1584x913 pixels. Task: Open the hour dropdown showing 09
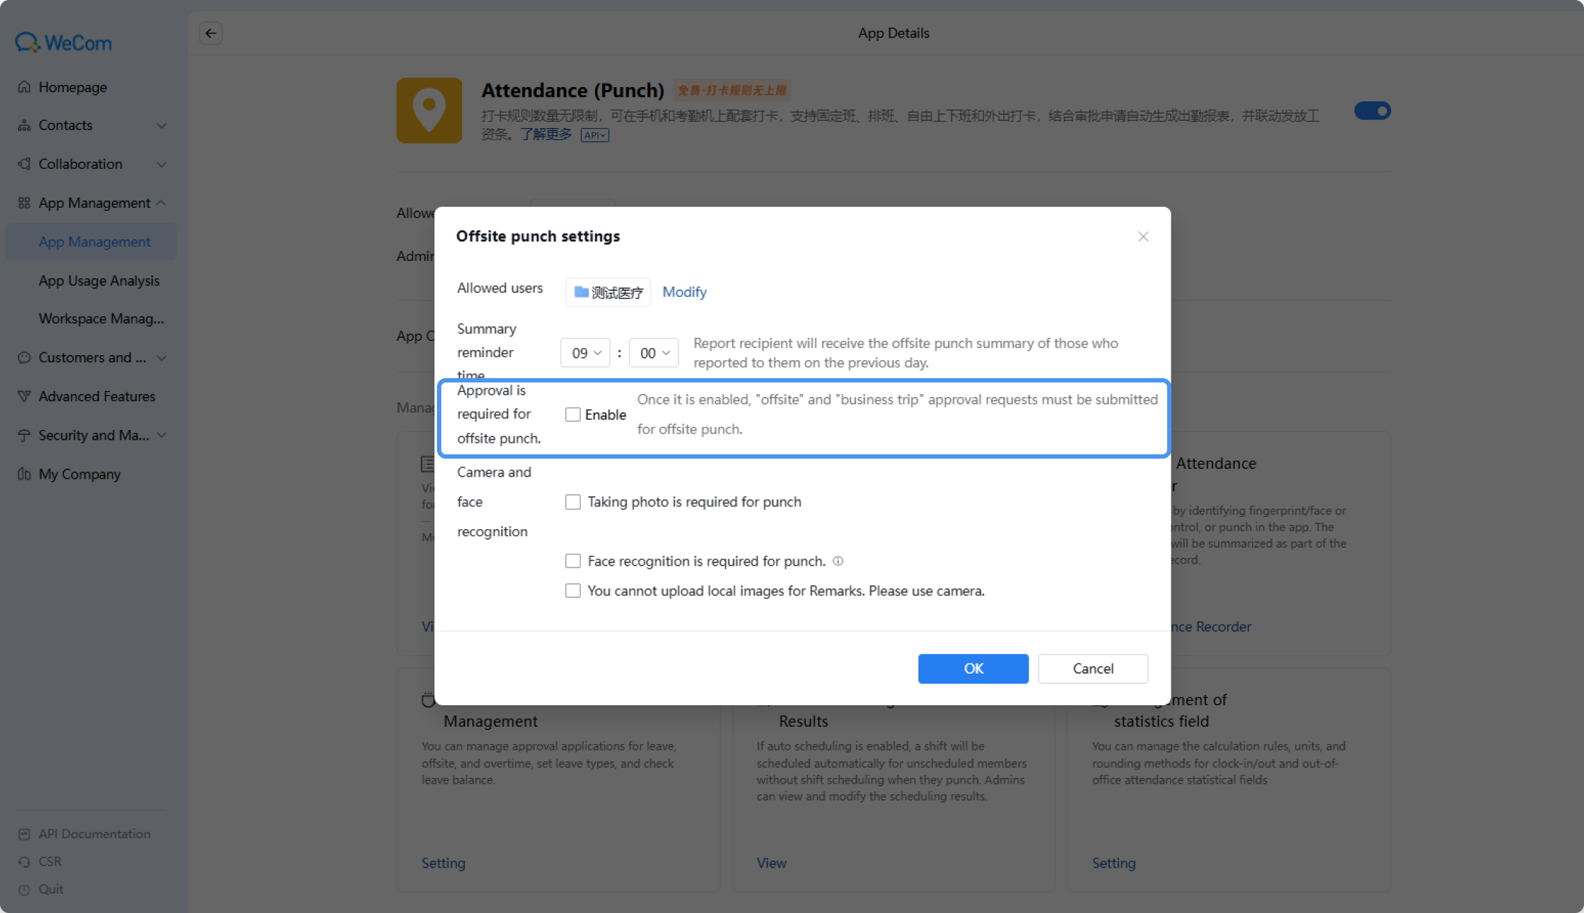[x=585, y=353]
